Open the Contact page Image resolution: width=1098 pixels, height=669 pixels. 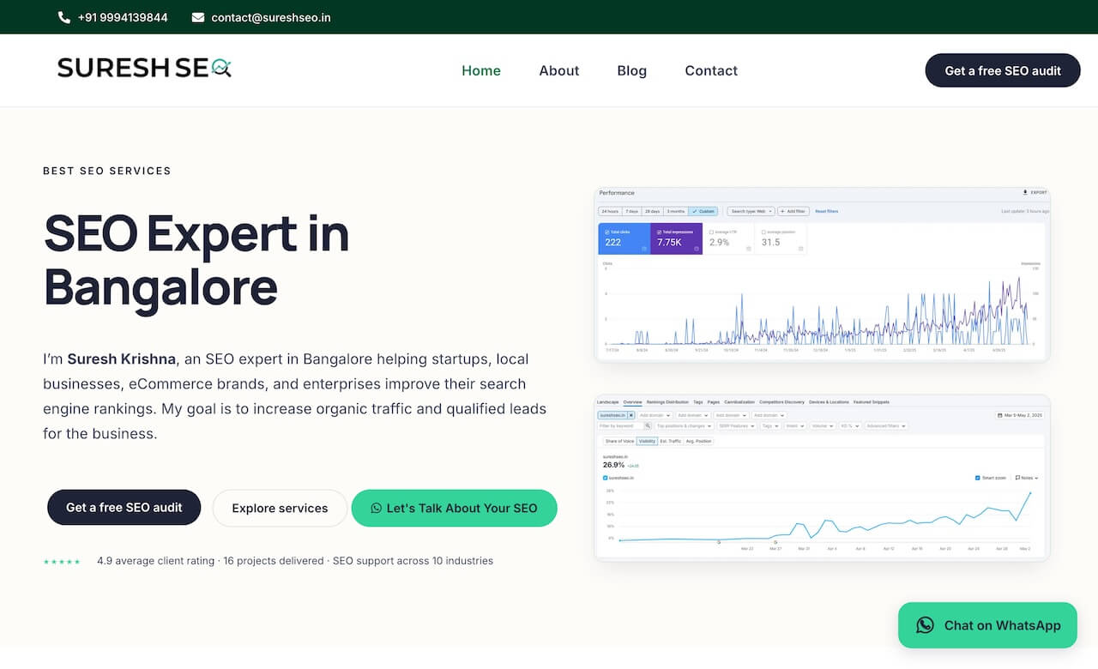pyautogui.click(x=711, y=70)
